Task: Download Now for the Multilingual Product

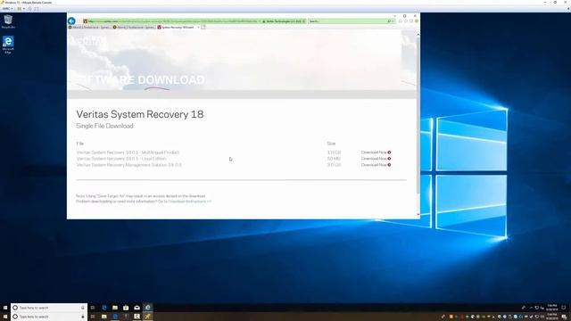Action: [x=376, y=152]
